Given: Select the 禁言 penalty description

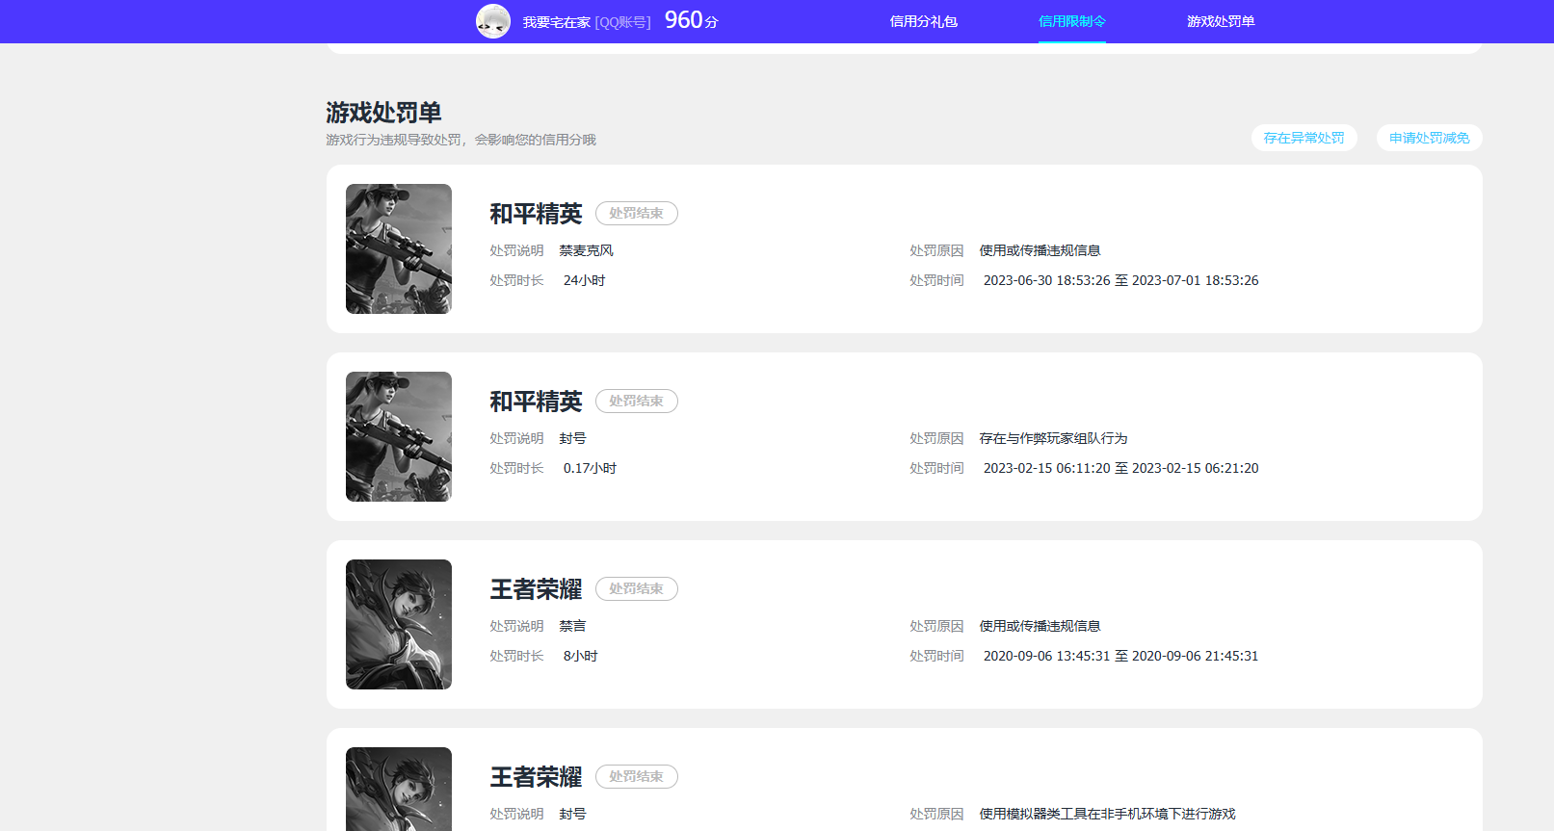Looking at the screenshot, I should 573,626.
